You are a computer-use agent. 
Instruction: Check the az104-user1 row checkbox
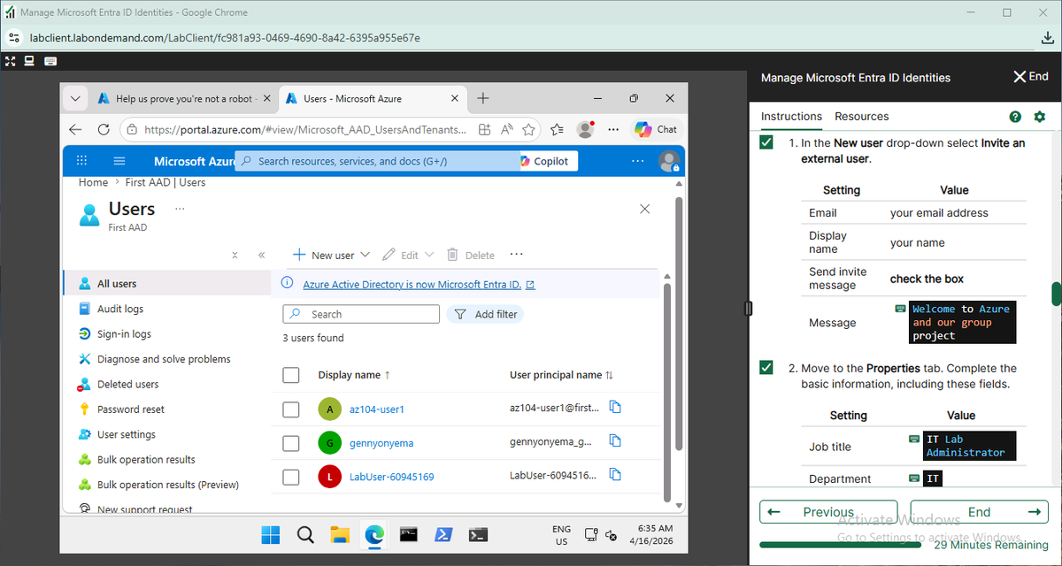click(x=291, y=409)
